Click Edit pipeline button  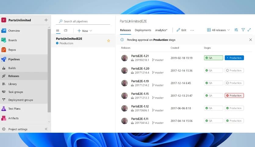pyautogui.click(x=181, y=30)
